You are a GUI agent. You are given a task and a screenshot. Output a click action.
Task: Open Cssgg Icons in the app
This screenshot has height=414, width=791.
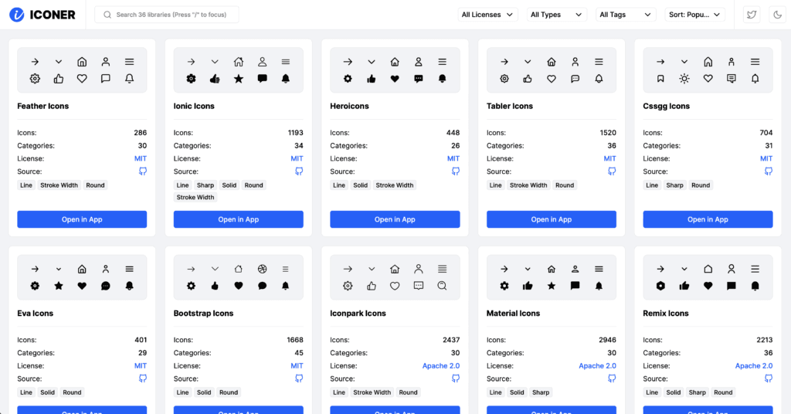(x=708, y=219)
